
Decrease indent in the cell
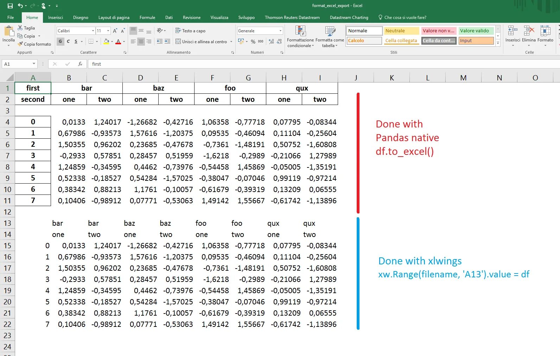pos(160,41)
